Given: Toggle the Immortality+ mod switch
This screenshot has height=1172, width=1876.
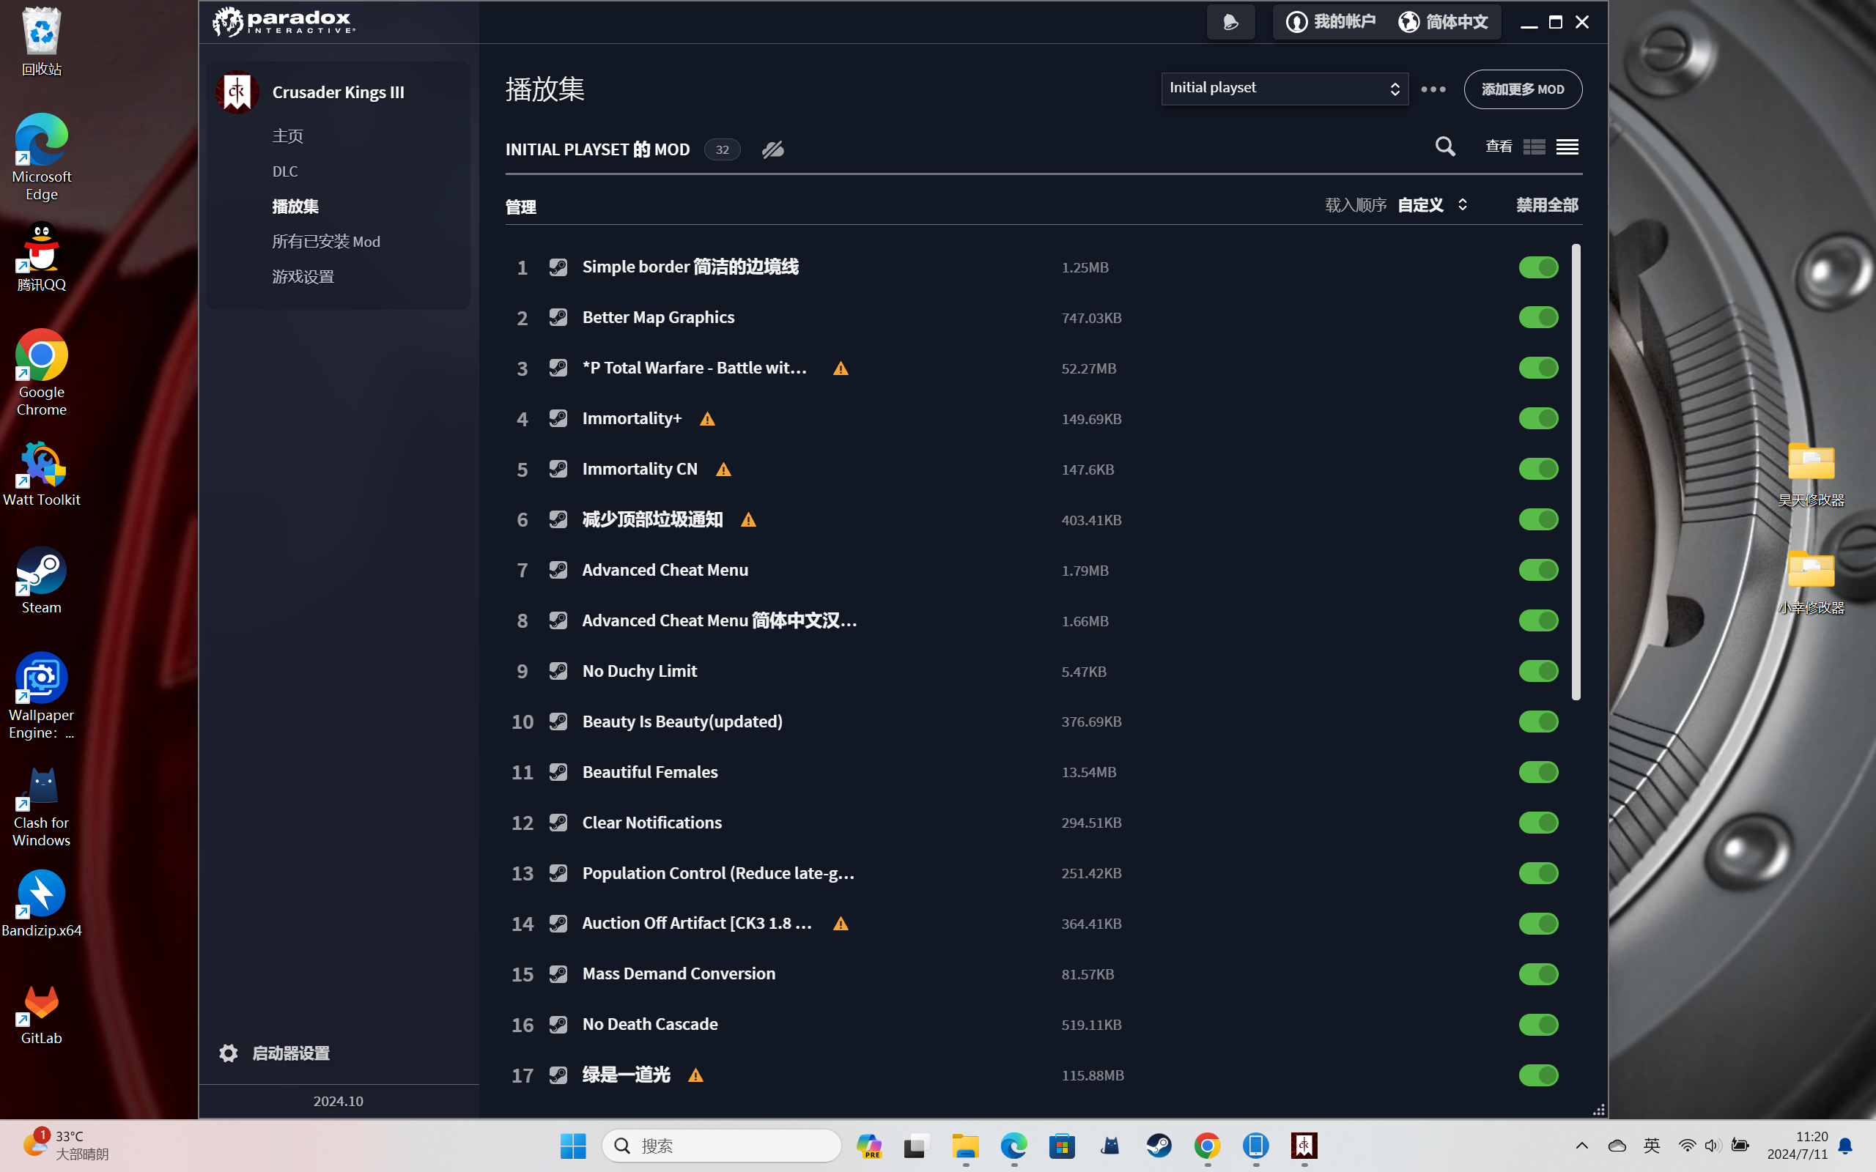Looking at the screenshot, I should point(1538,418).
